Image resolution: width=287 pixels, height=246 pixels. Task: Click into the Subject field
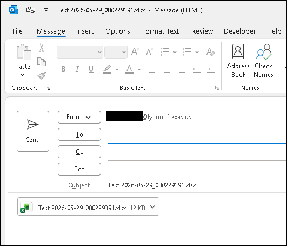[197, 185]
